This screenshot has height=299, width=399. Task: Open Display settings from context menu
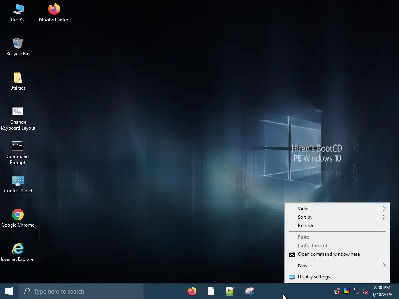(x=337, y=277)
